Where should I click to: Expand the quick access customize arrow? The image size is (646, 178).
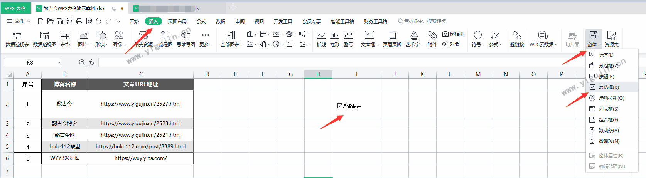coord(118,22)
